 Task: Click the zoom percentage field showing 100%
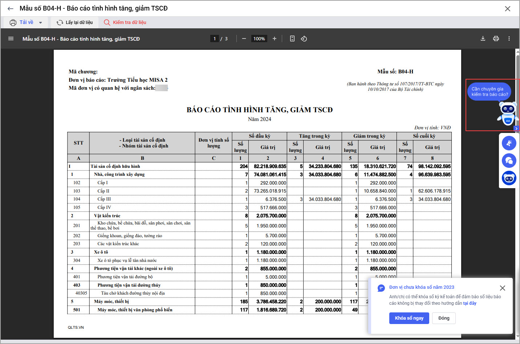[x=259, y=39]
